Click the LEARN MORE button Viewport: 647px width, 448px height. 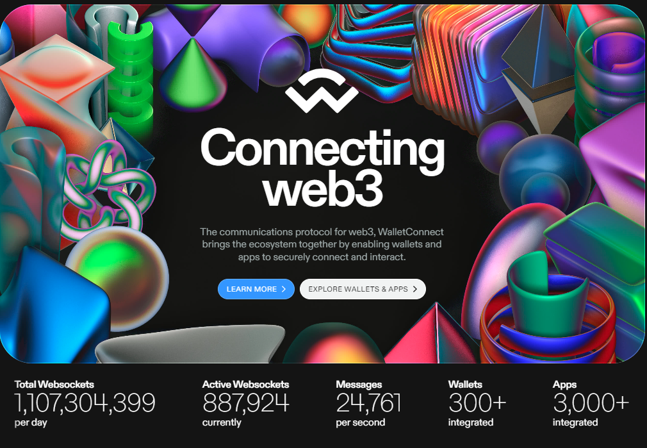point(256,289)
